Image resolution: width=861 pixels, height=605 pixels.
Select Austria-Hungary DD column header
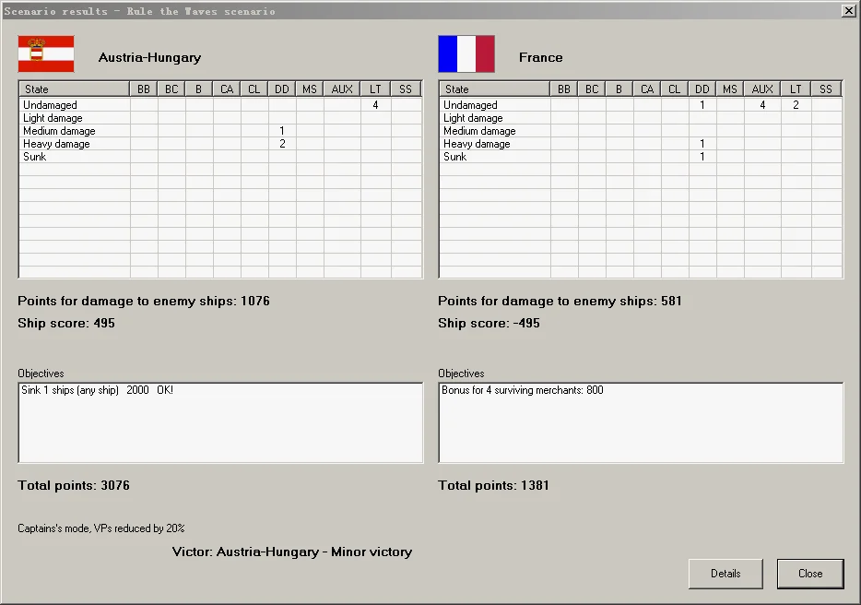pos(282,89)
